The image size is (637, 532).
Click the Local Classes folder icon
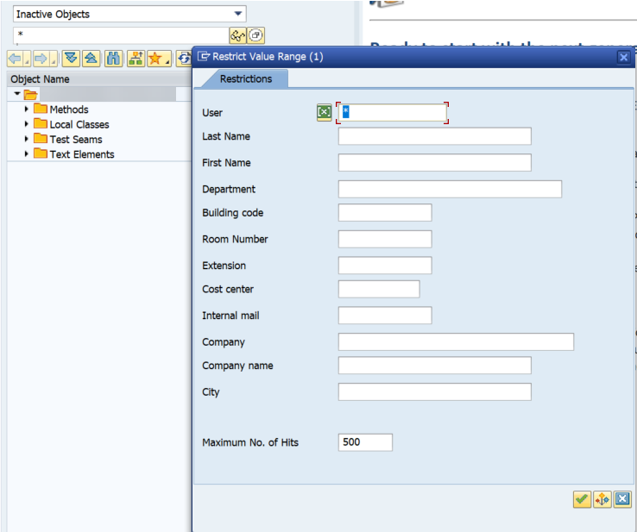click(41, 123)
